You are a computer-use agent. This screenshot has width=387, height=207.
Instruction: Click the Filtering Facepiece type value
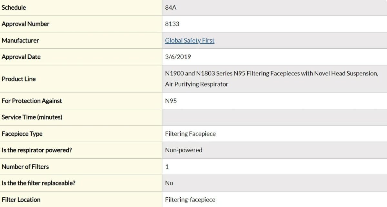point(190,134)
